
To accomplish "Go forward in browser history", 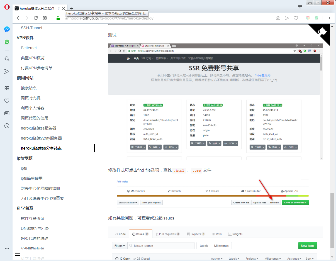I will (27, 18).
